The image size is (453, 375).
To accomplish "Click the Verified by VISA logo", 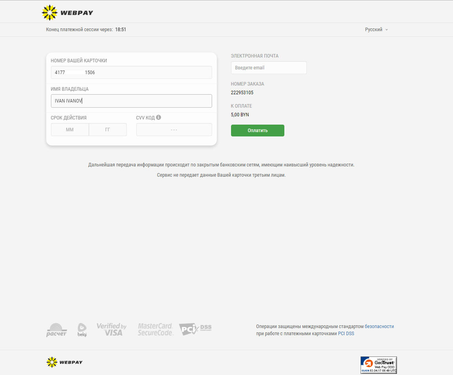I will tap(111, 329).
